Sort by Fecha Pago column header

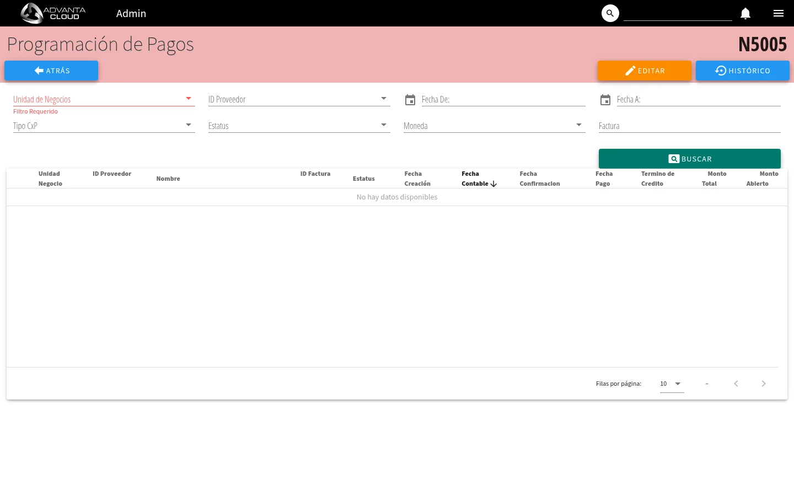tap(604, 179)
